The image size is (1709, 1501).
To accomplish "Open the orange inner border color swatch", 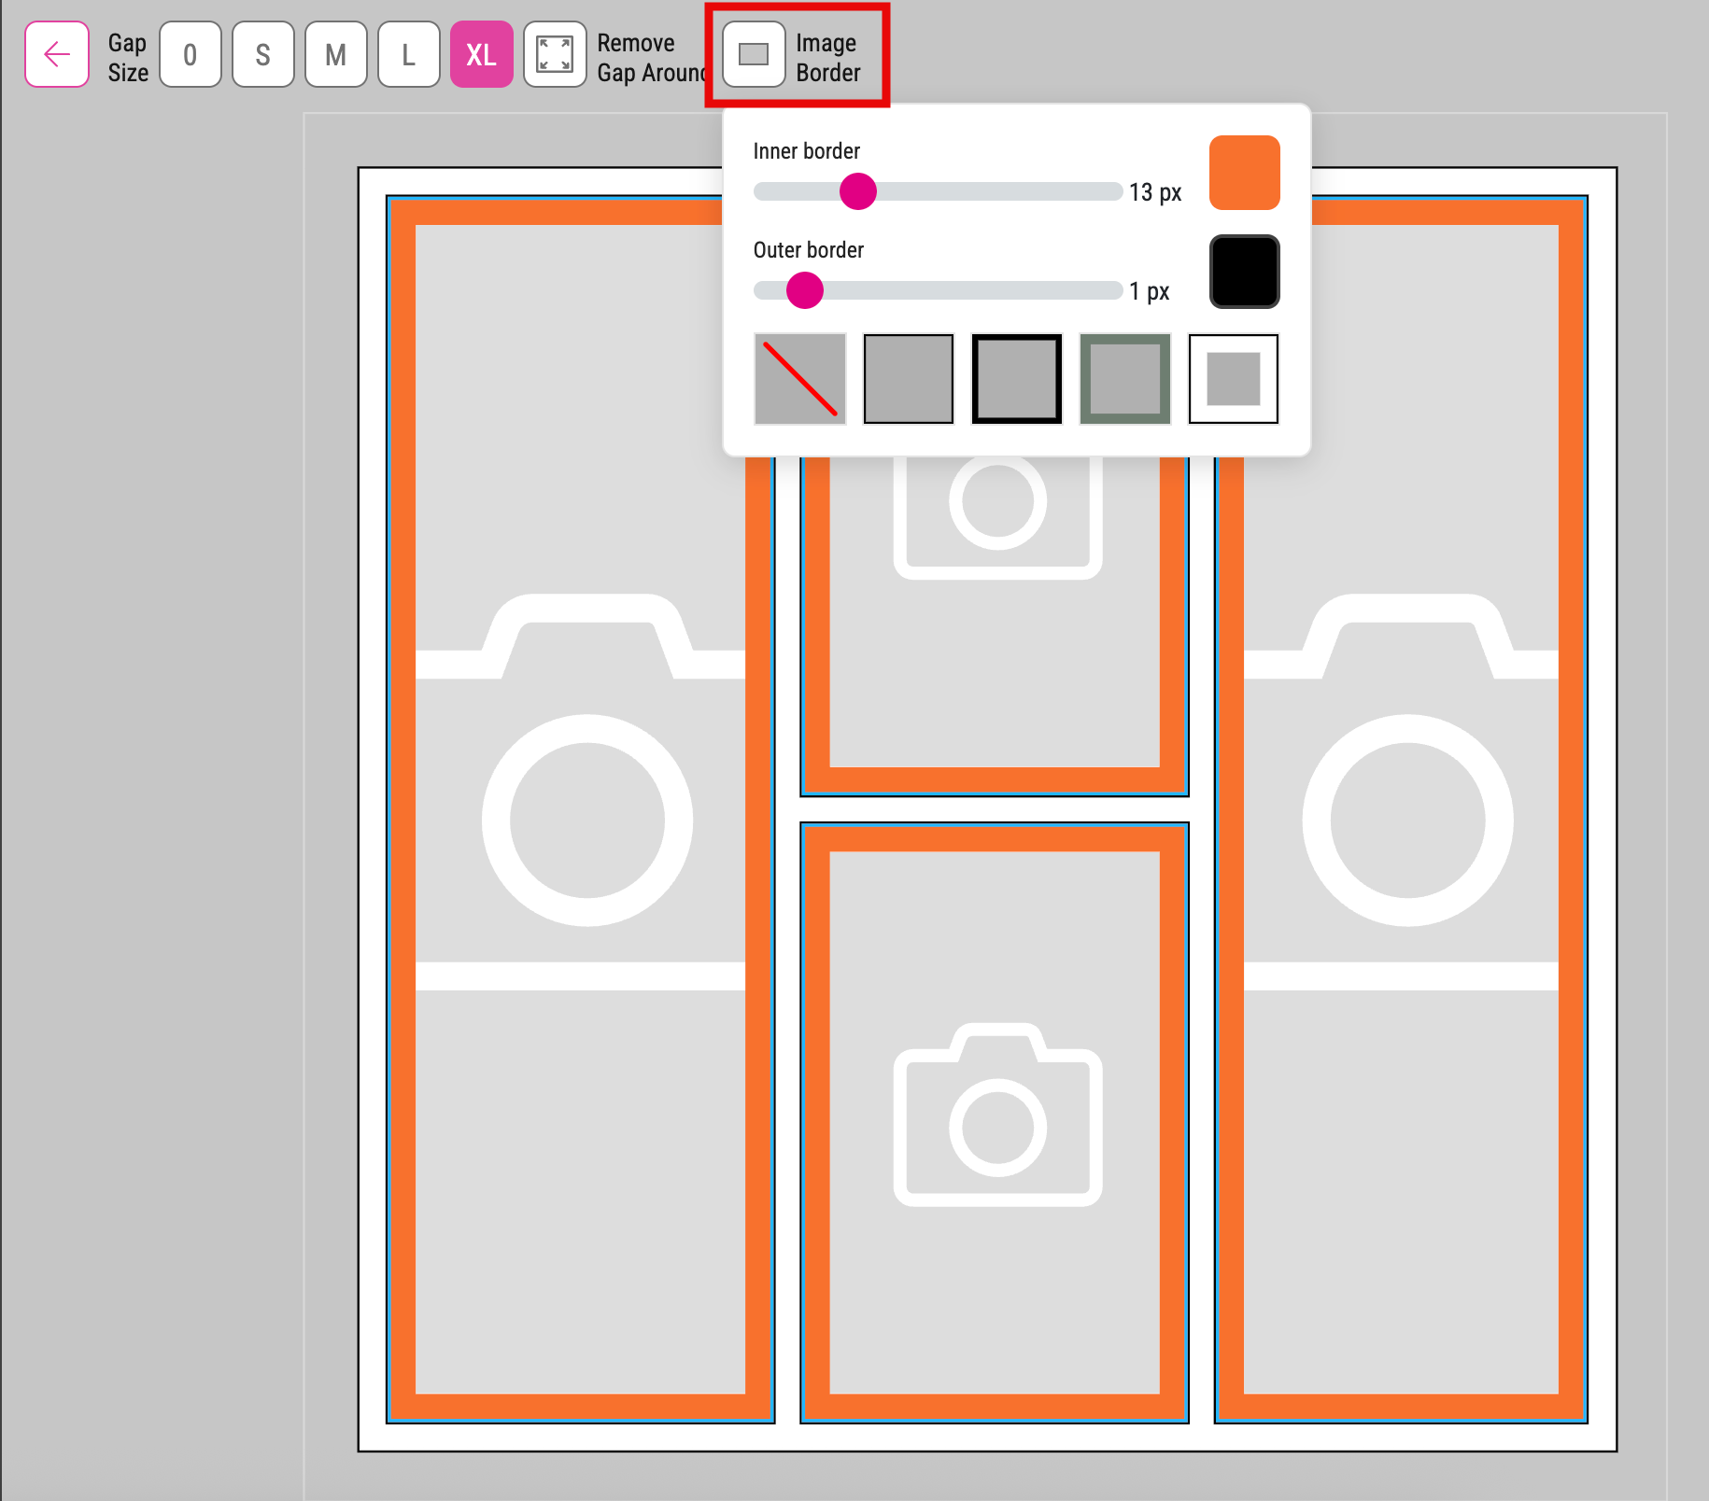I will coord(1245,173).
